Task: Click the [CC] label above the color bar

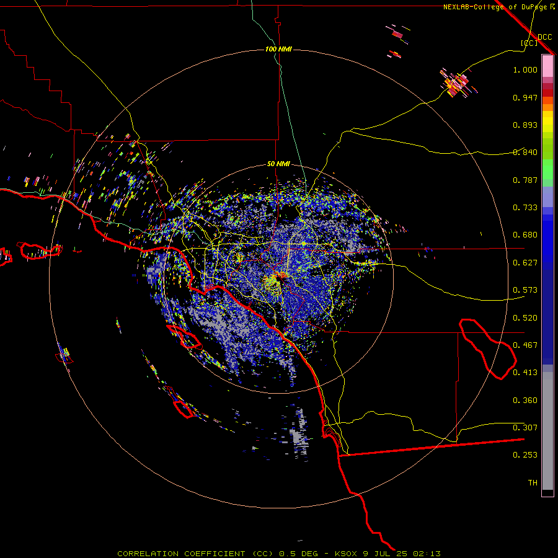Action: (529, 43)
